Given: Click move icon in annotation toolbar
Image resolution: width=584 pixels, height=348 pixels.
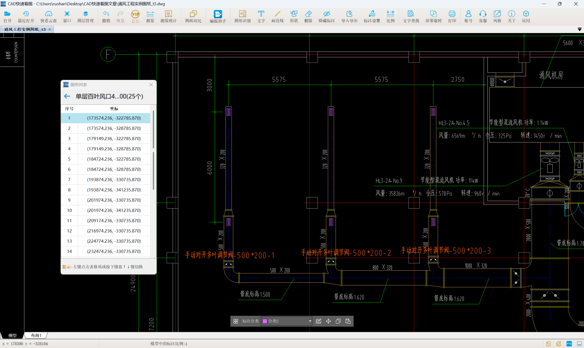Looking at the screenshot, I should pos(329,321).
